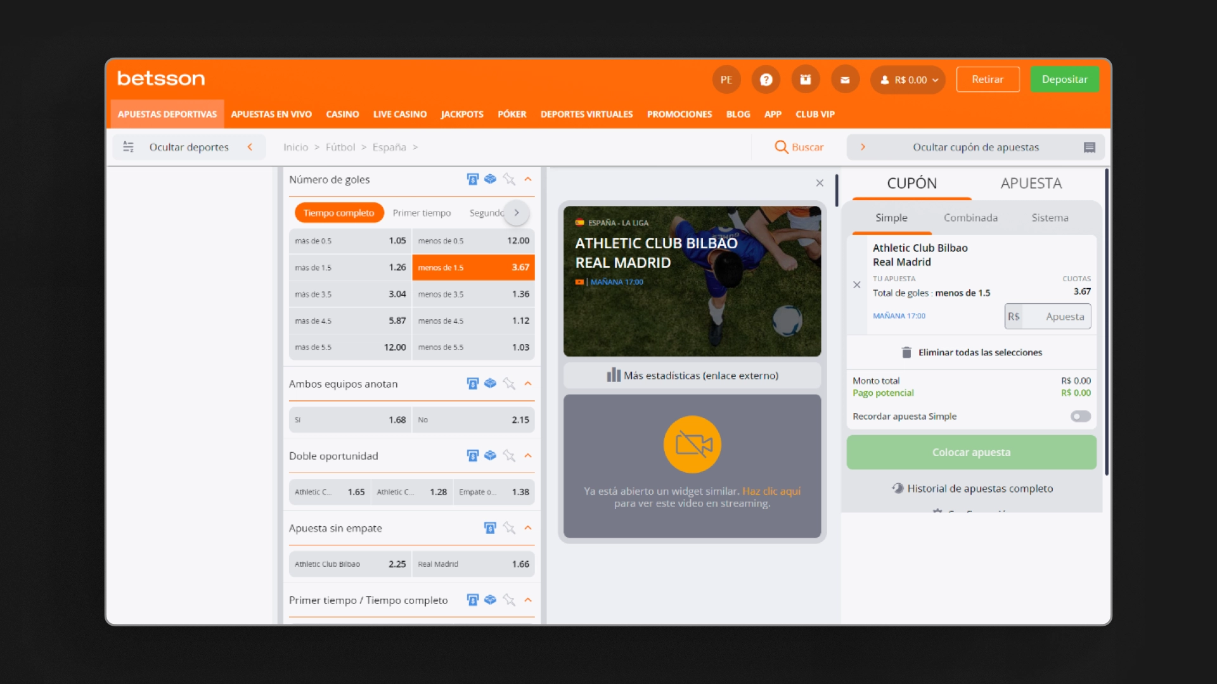
Task: Open stats icon for Apuesta sin empate
Action: click(490, 528)
